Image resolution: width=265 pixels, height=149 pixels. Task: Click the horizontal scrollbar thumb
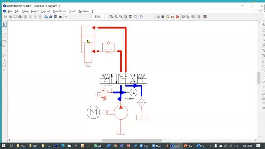pyautogui.click(x=132, y=140)
